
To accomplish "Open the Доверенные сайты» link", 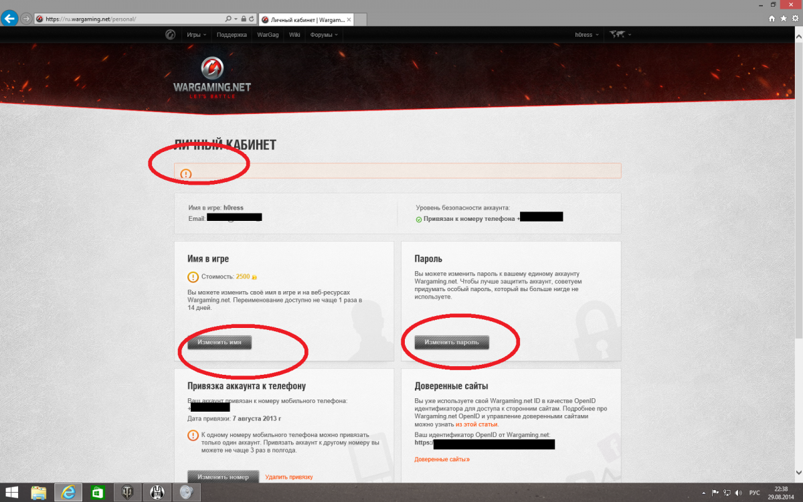I will click(x=442, y=459).
